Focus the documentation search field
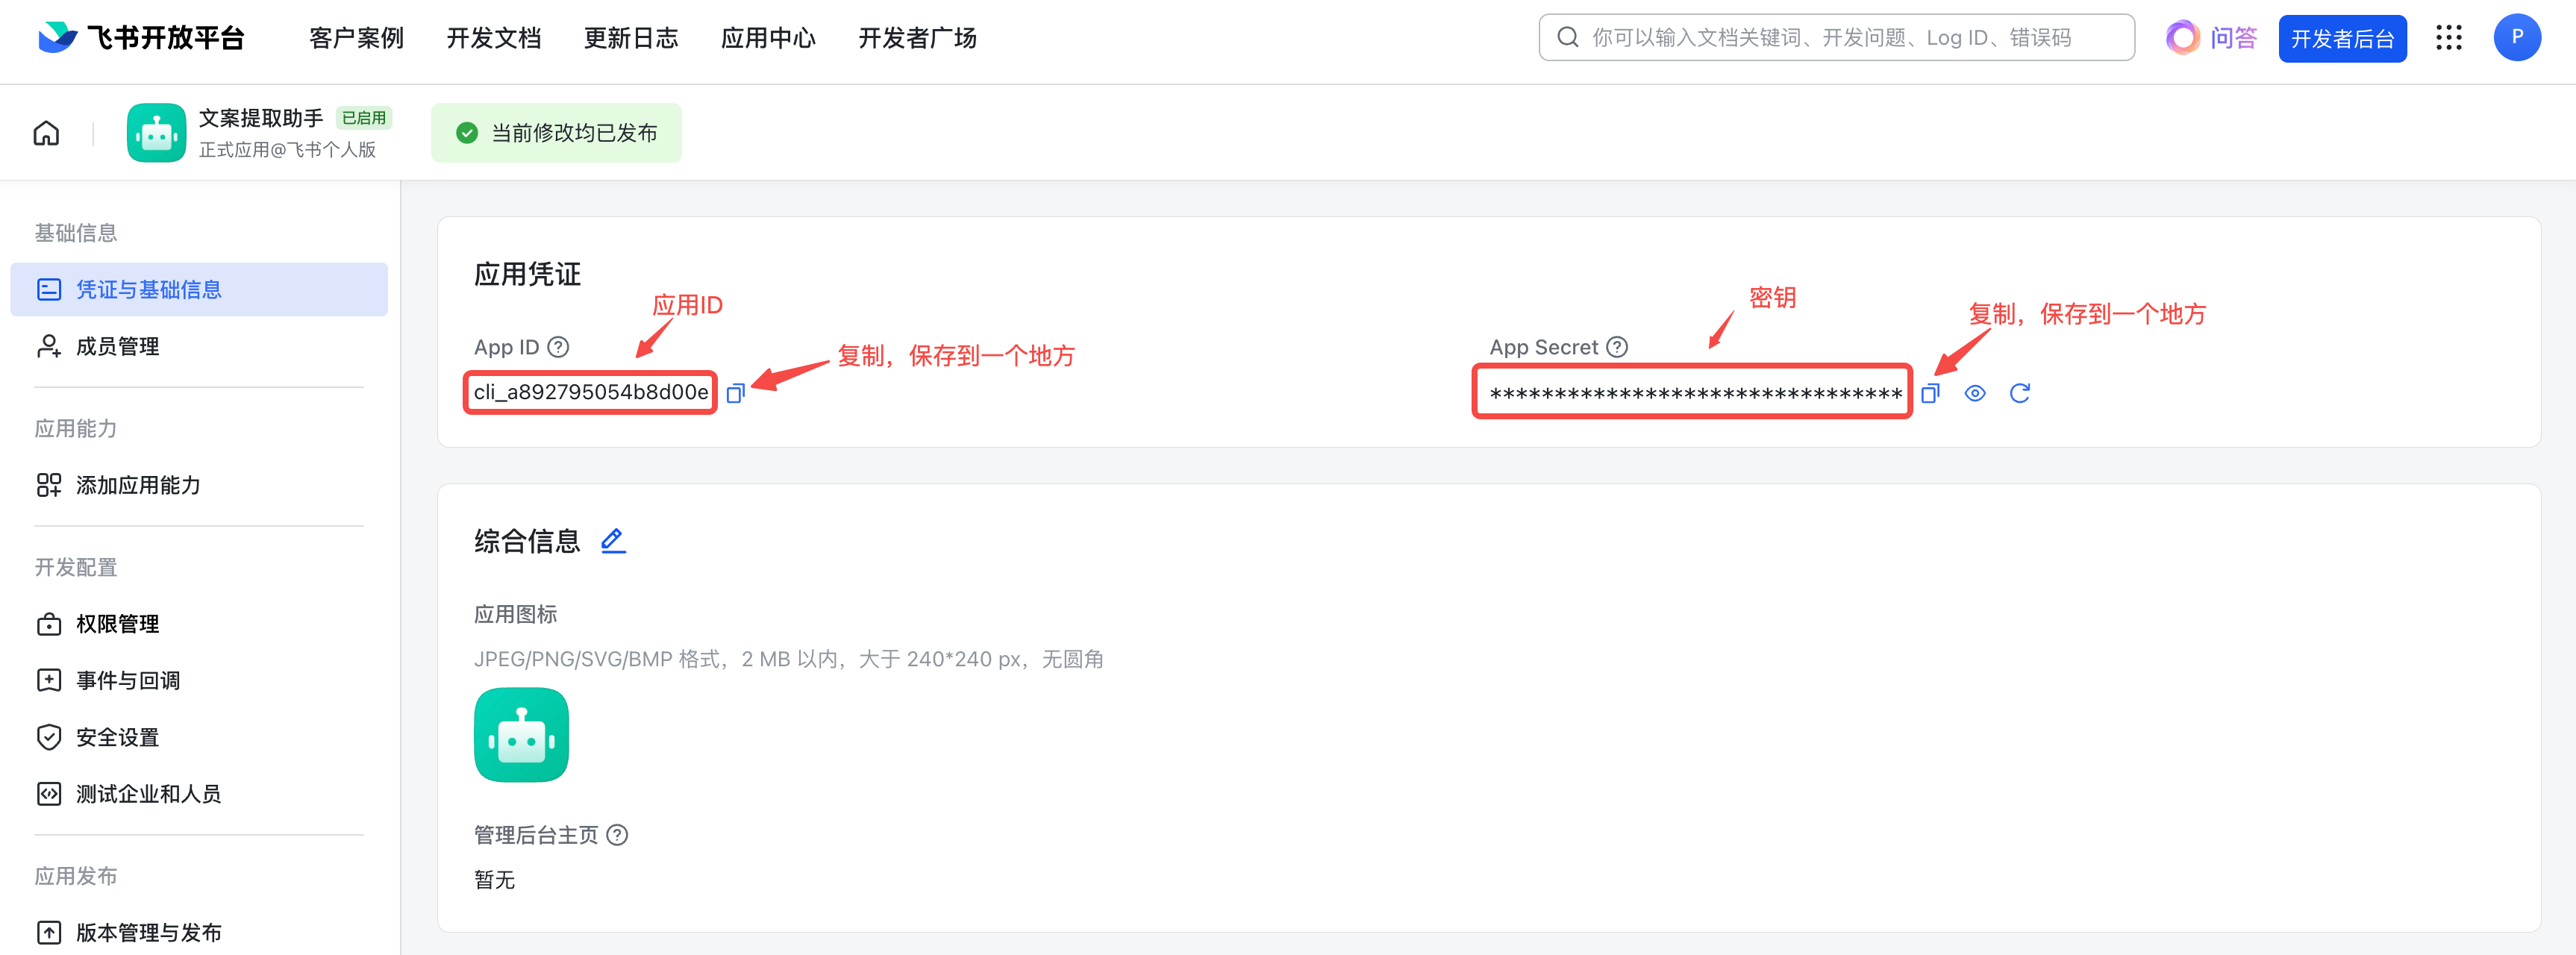Viewport: 2576px width, 955px height. [1836, 38]
